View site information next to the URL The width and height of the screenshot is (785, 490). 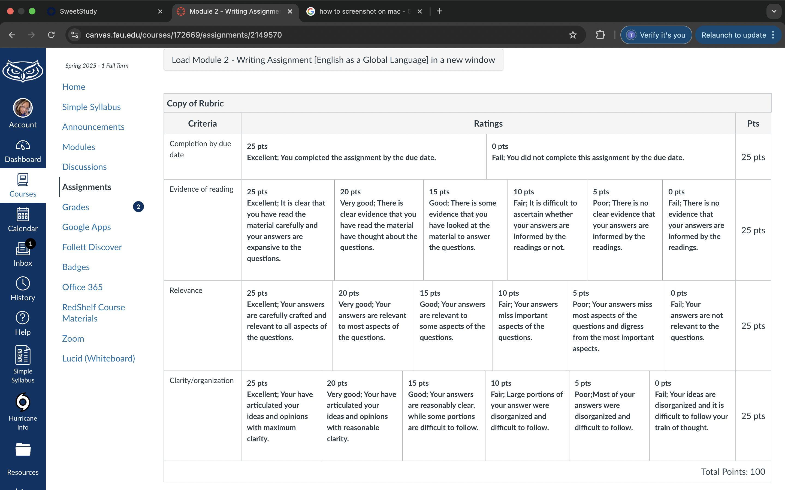[75, 35]
